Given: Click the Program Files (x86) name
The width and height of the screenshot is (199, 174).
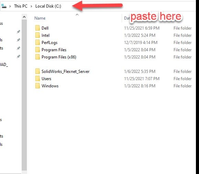Looking at the screenshot, I should point(59,57).
